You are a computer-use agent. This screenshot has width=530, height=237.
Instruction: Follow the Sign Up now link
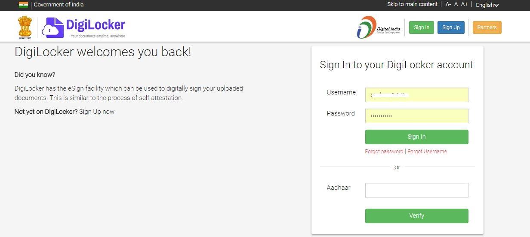click(x=97, y=112)
